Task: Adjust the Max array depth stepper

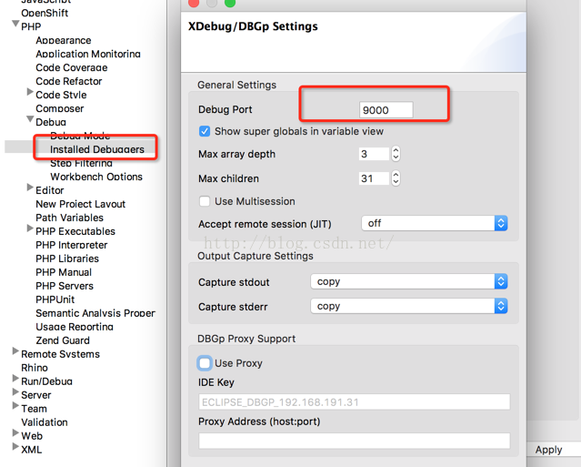Action: (x=396, y=154)
